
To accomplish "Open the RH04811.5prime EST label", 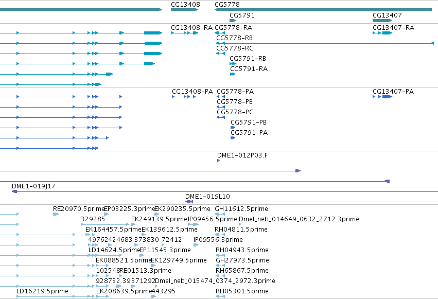I will click(x=241, y=230).
